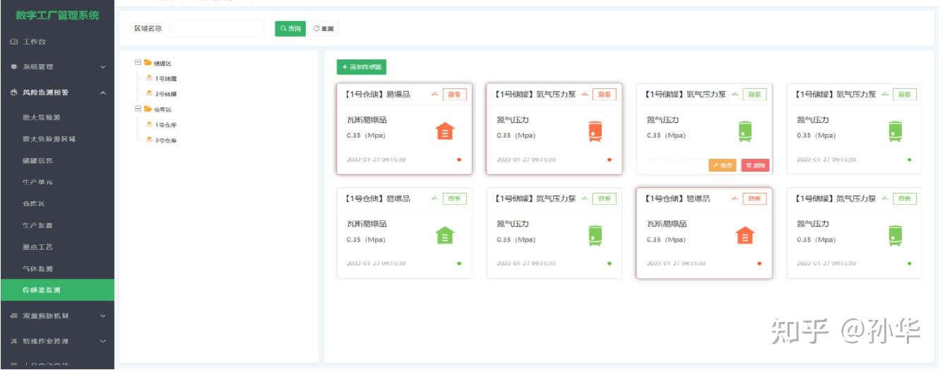Screen dimensions: 945x370
Task: Collapse the 储罐区 tree node
Action: 137,63
